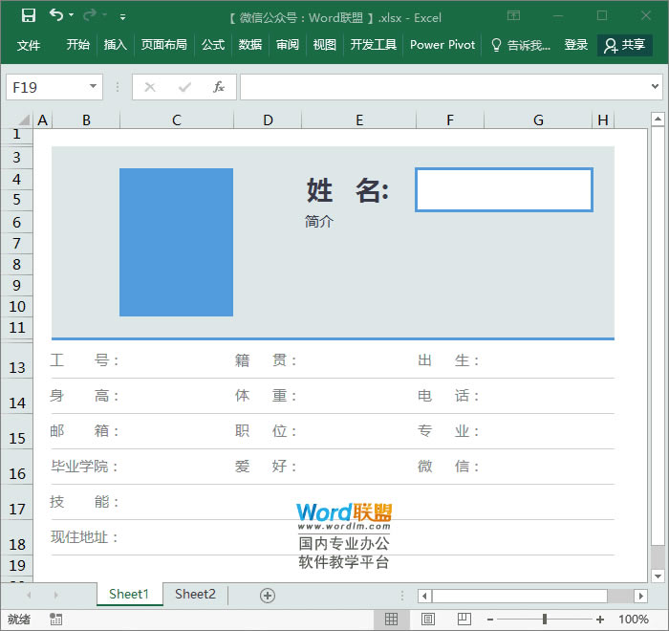
Task: Open the Name Box dropdown arrow
Action: coord(93,87)
